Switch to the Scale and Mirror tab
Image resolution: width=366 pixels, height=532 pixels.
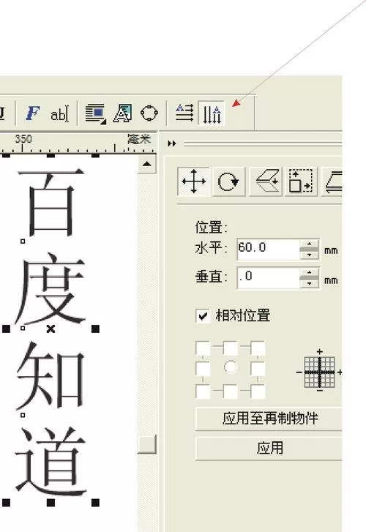(266, 181)
